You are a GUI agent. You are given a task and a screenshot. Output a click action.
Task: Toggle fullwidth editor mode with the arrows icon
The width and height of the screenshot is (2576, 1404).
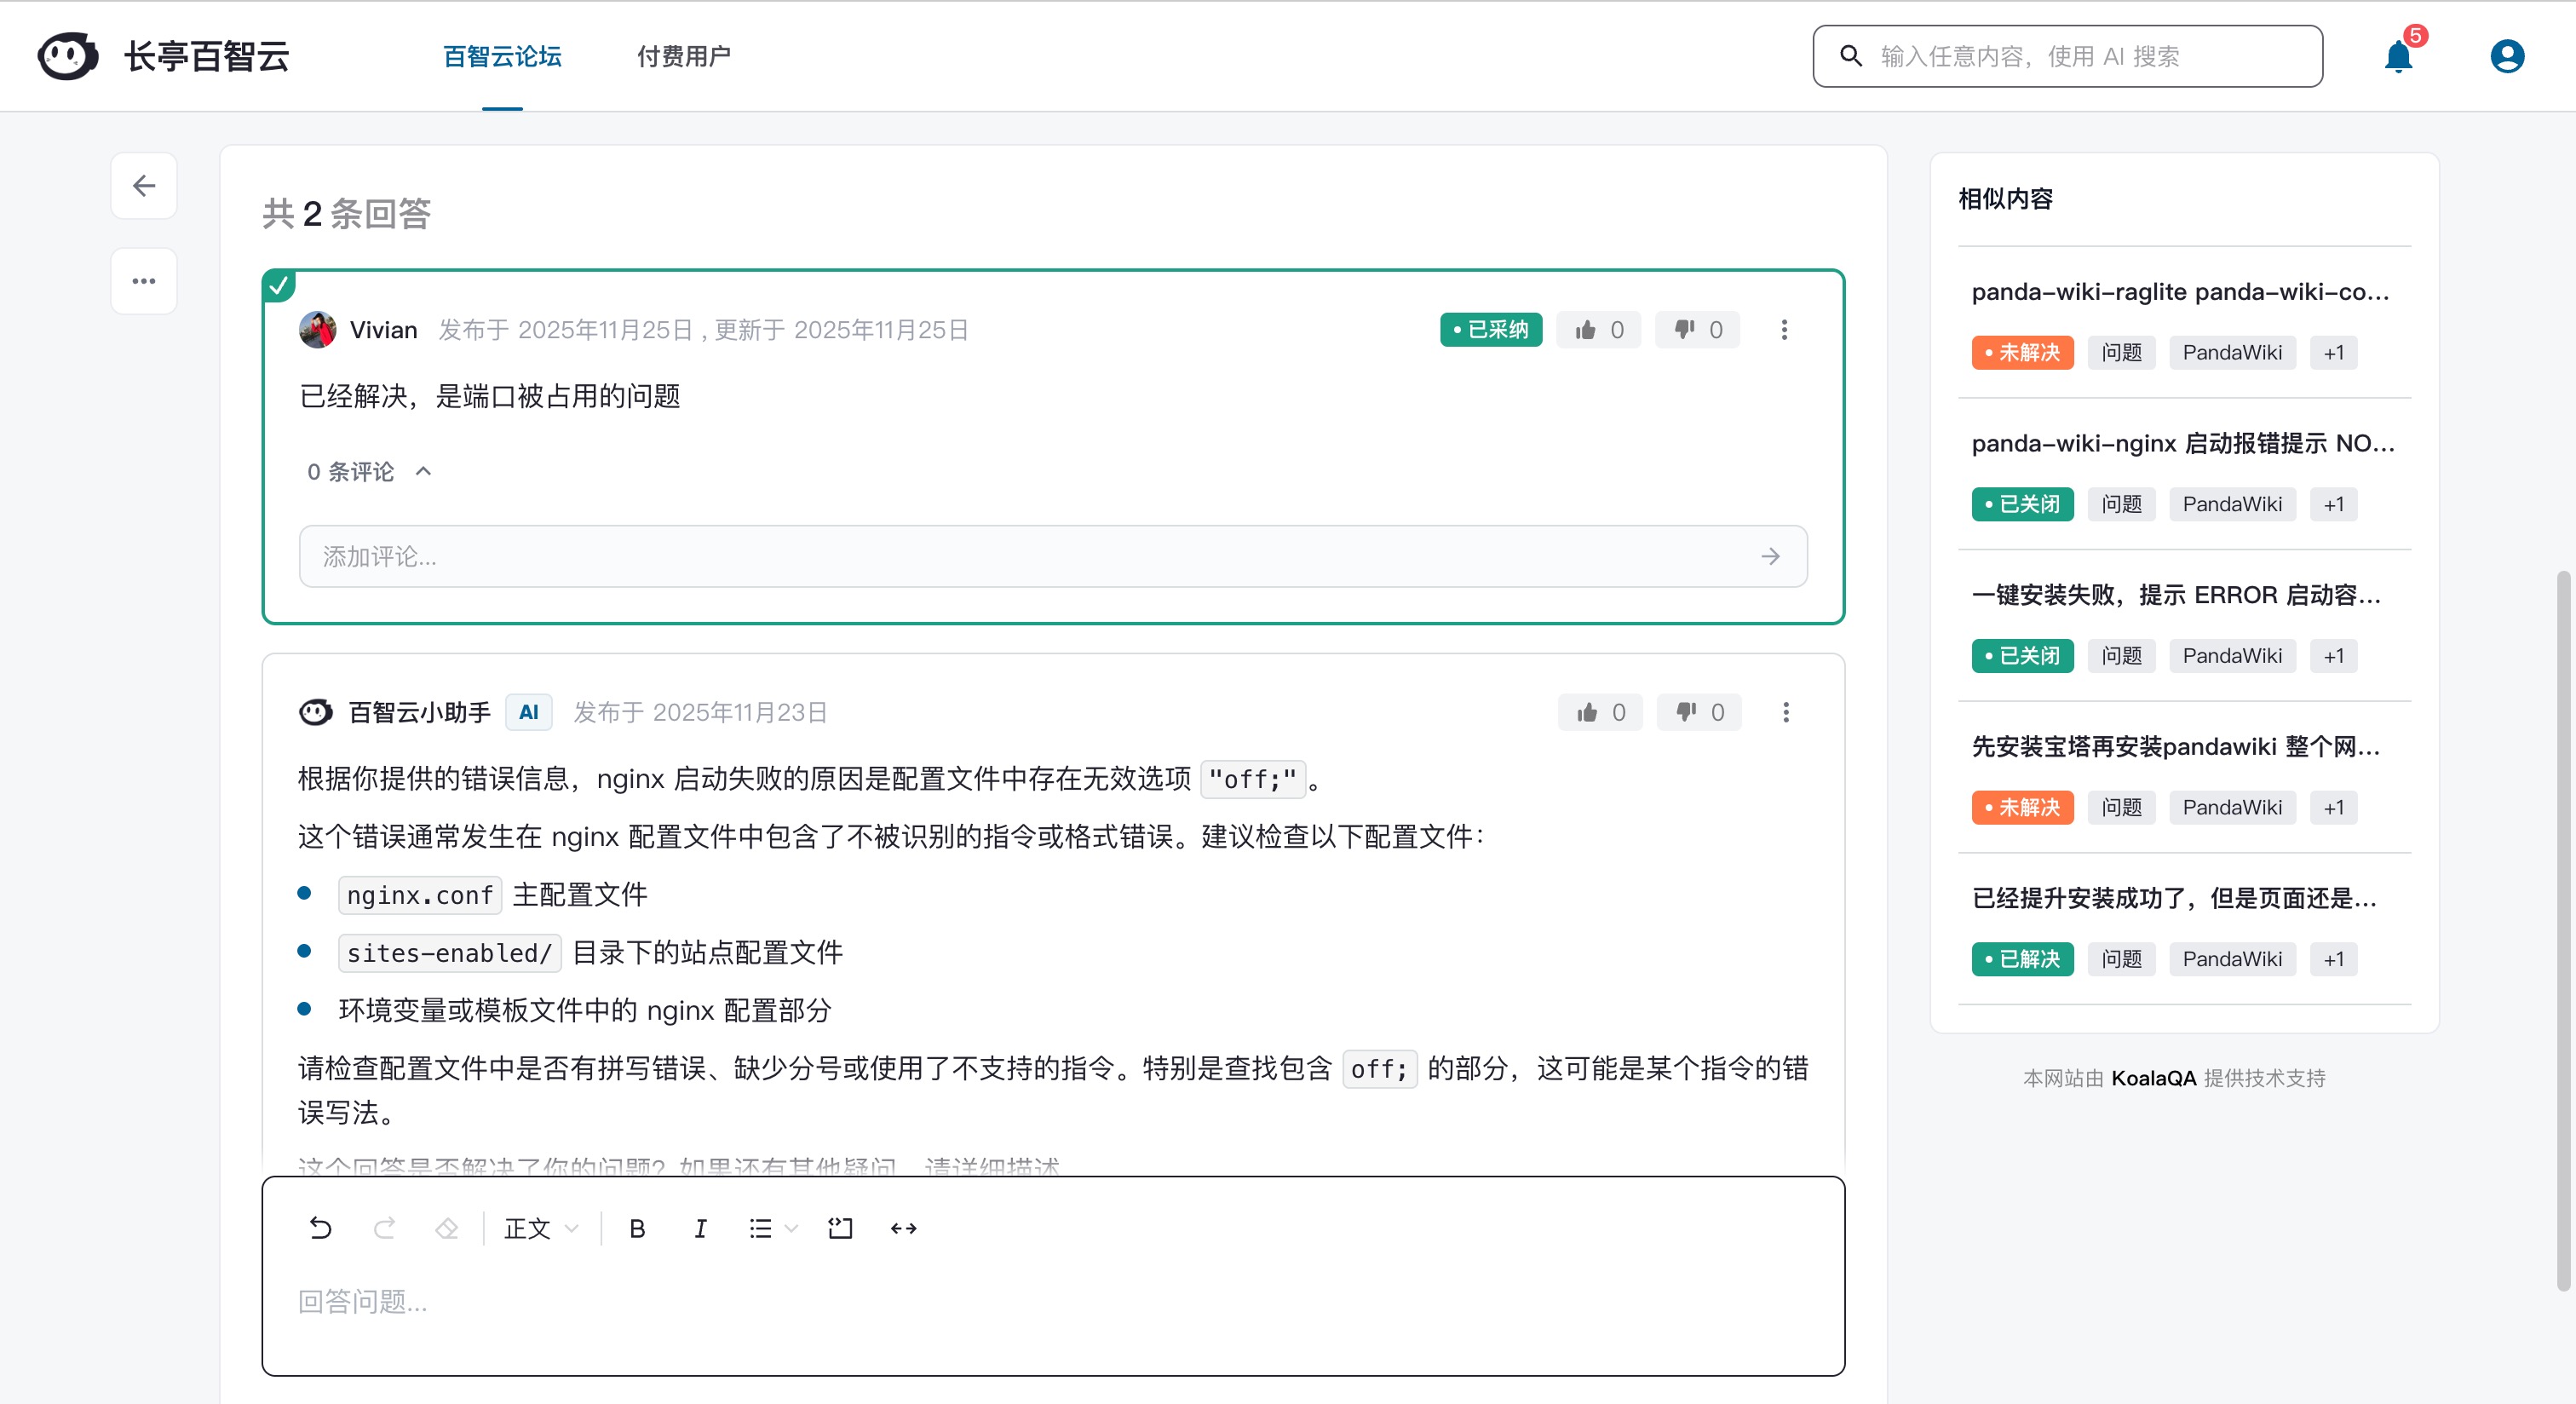[x=902, y=1229]
